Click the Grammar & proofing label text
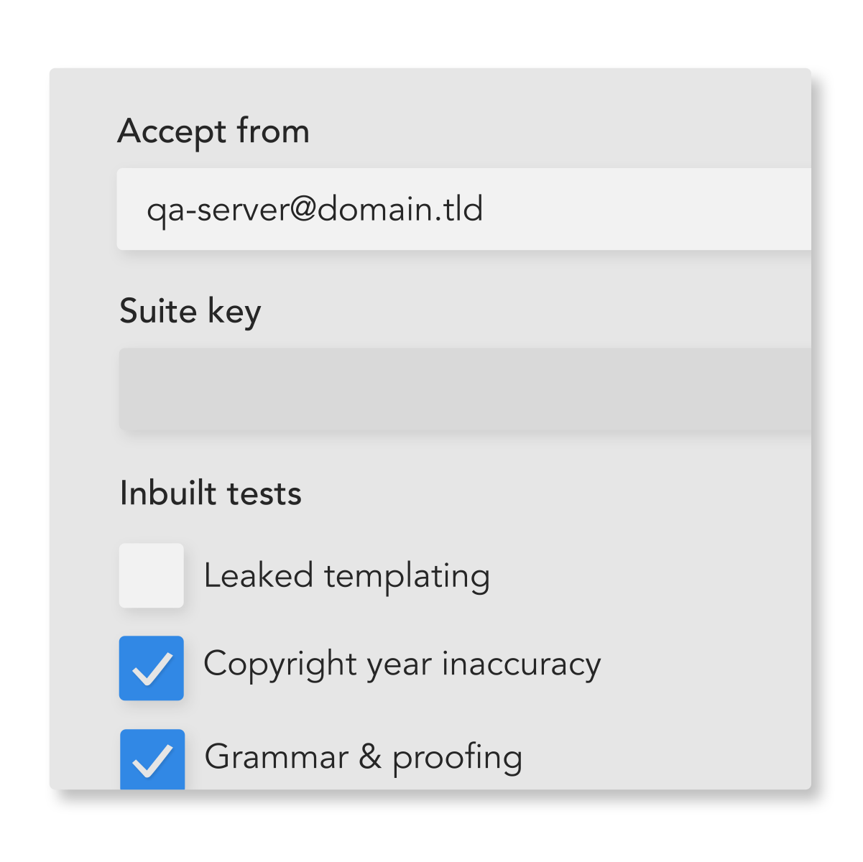Screen dimensions: 863x862 pyautogui.click(x=363, y=757)
